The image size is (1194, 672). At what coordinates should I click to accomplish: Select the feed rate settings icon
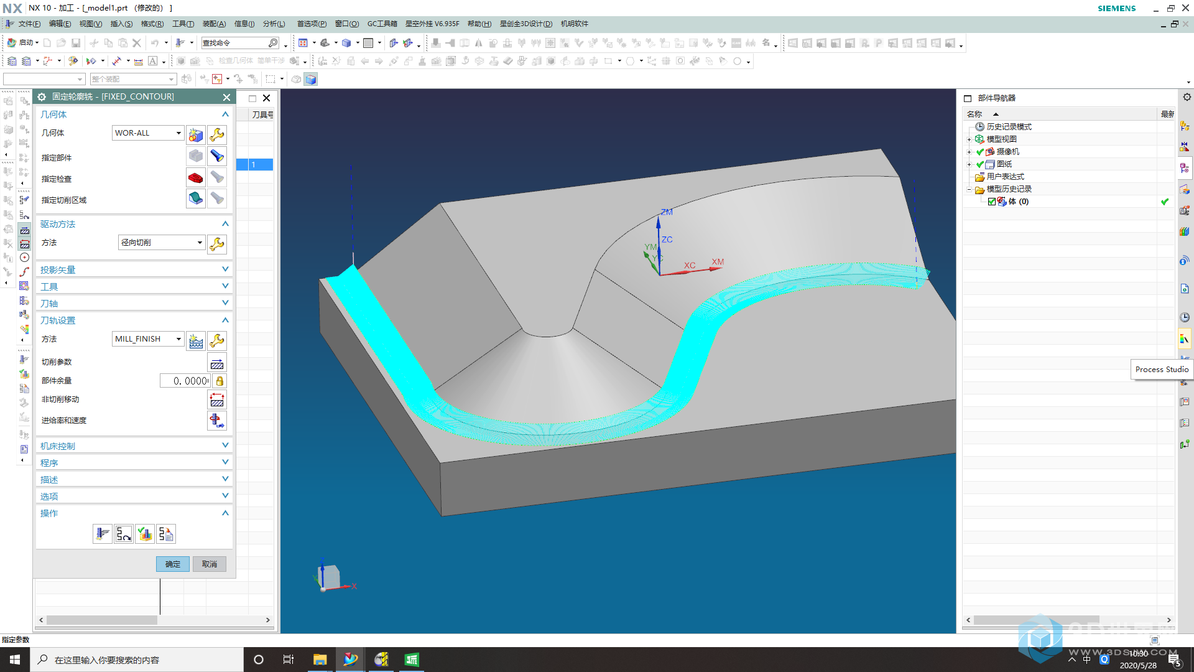(x=216, y=420)
